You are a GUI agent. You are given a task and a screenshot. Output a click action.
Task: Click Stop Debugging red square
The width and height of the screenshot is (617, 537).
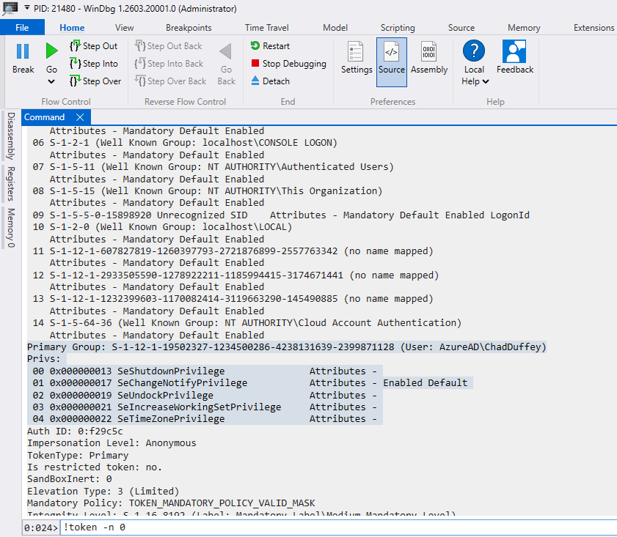(x=255, y=63)
